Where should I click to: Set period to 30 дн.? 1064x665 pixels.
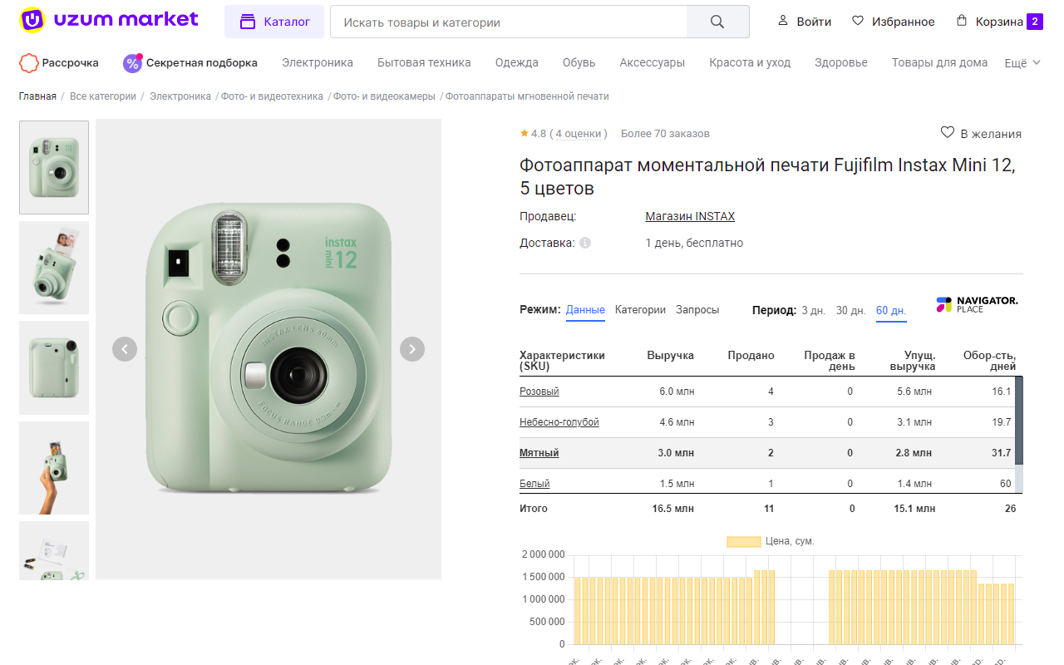[x=850, y=310]
